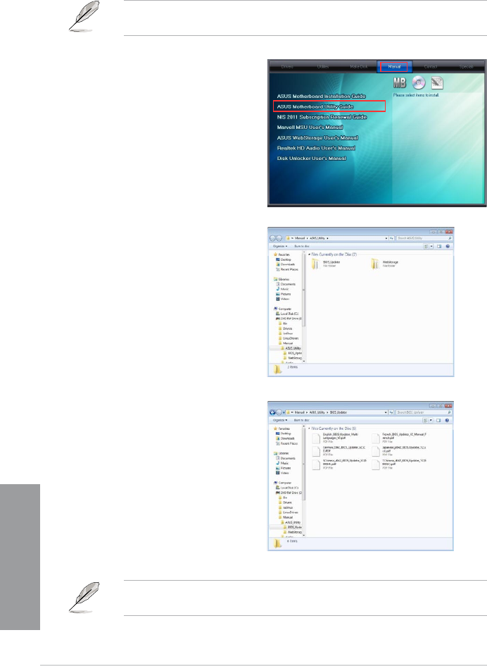Click help icon in BIOS_Updater window
Image resolution: width=487 pixels, height=666 pixels.
(448, 420)
